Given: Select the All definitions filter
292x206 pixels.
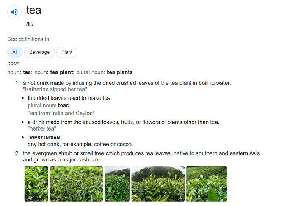Looking at the screenshot, I should [15, 52].
